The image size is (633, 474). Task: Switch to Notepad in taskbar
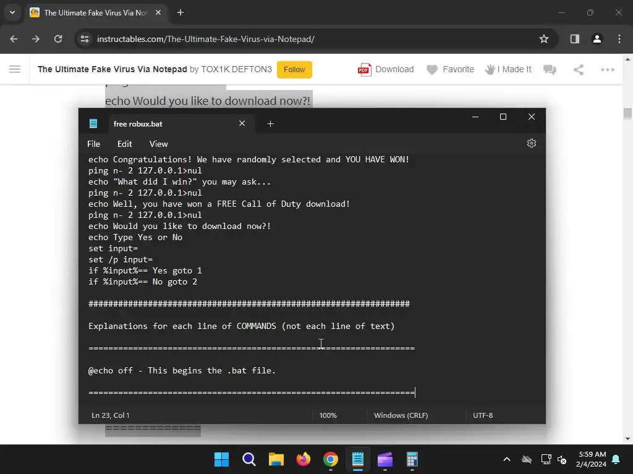[358, 459]
